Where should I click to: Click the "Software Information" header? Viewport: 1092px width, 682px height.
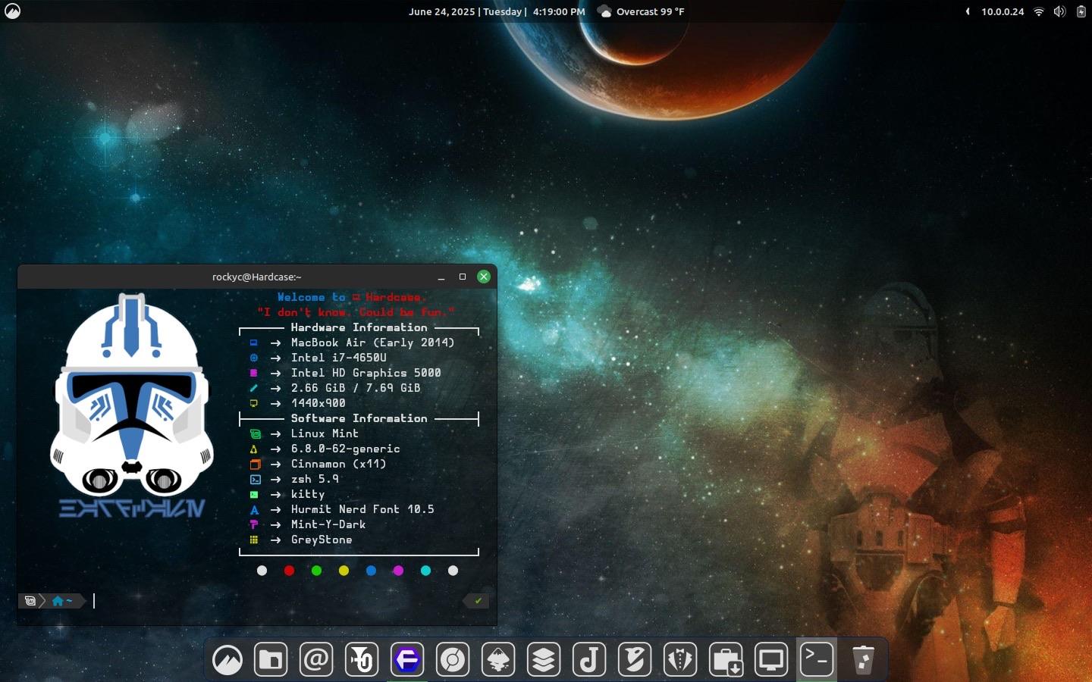[359, 418]
